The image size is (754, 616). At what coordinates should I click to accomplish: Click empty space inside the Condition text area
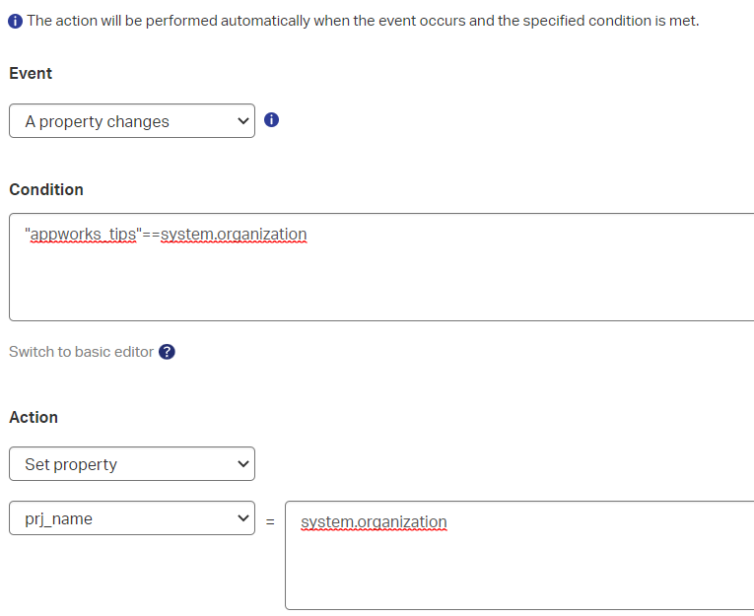pos(394,286)
